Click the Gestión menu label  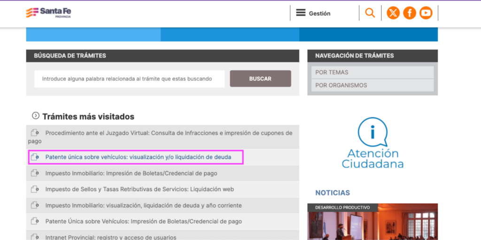319,14
